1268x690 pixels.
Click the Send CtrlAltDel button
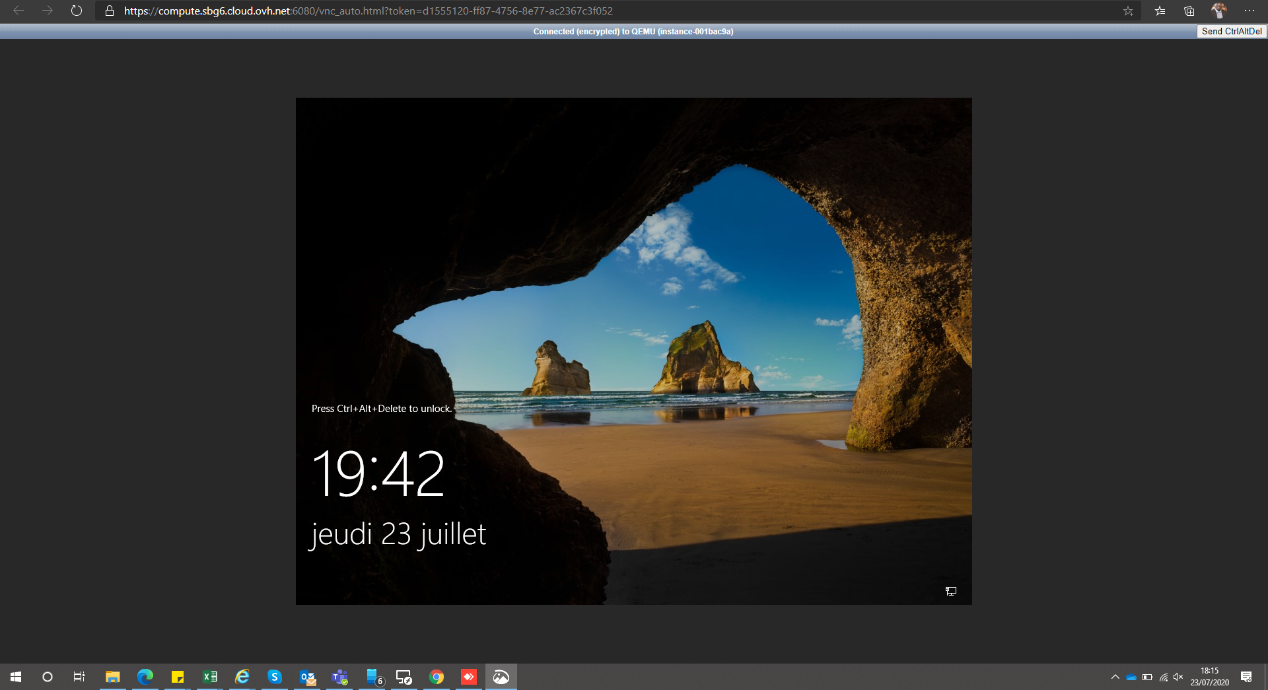pos(1231,31)
